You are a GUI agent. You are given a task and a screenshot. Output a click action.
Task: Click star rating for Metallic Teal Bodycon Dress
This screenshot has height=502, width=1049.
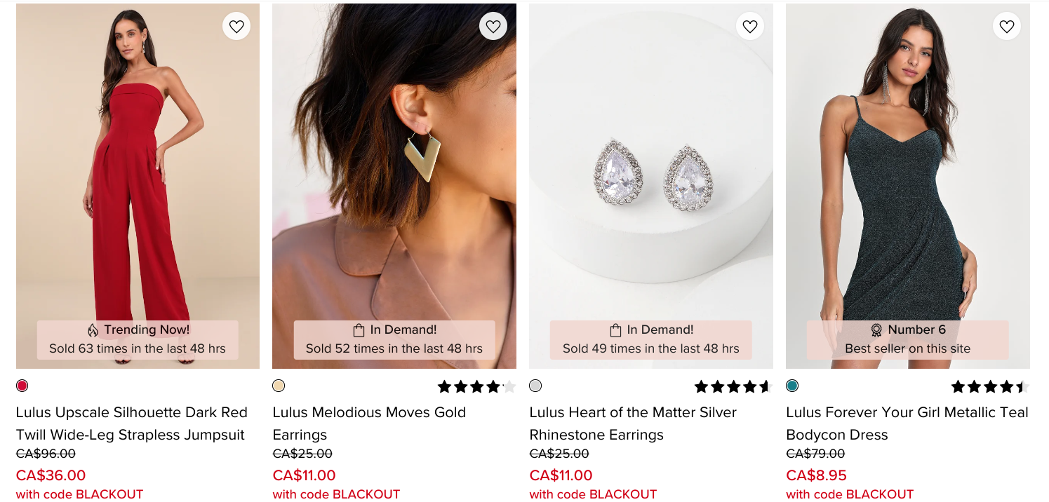pos(989,386)
